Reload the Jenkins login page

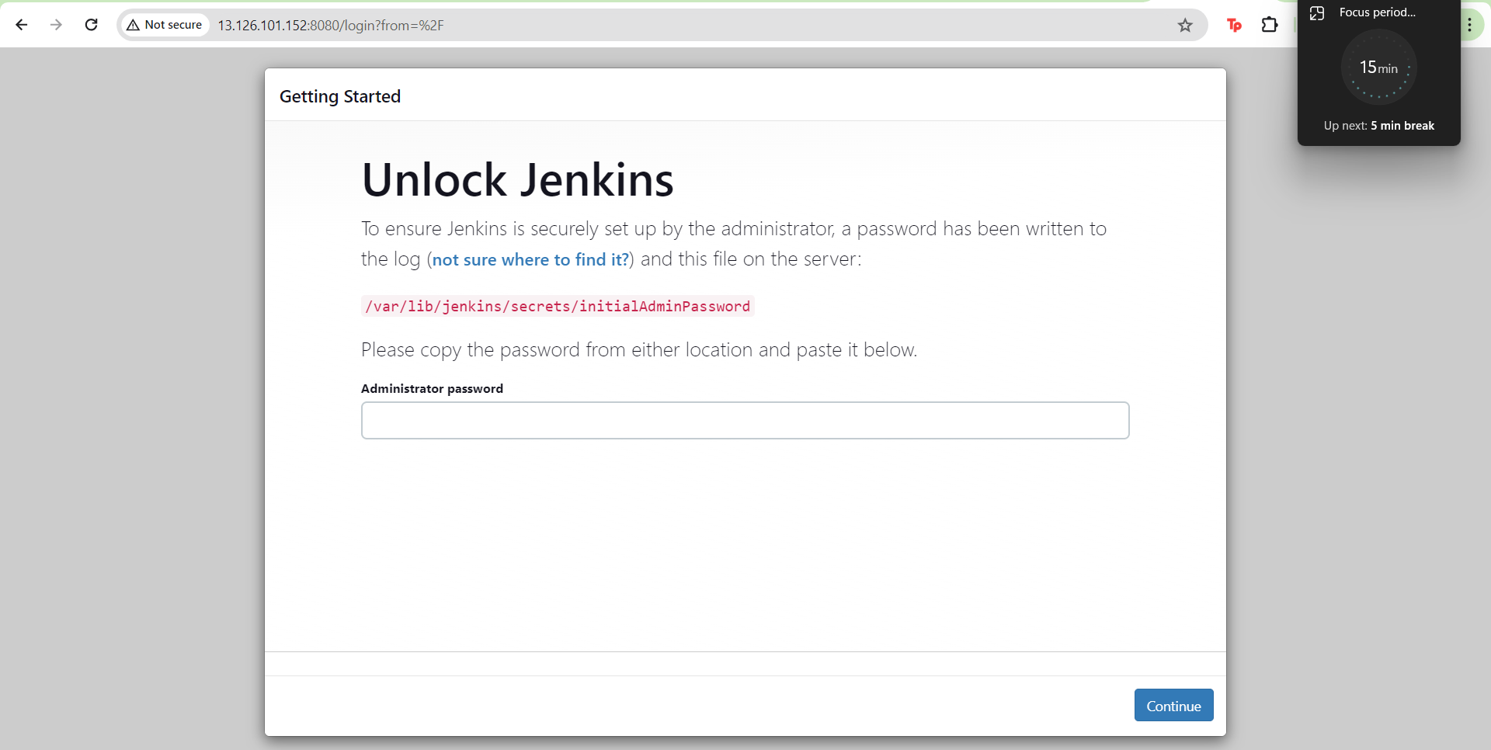[x=91, y=25]
